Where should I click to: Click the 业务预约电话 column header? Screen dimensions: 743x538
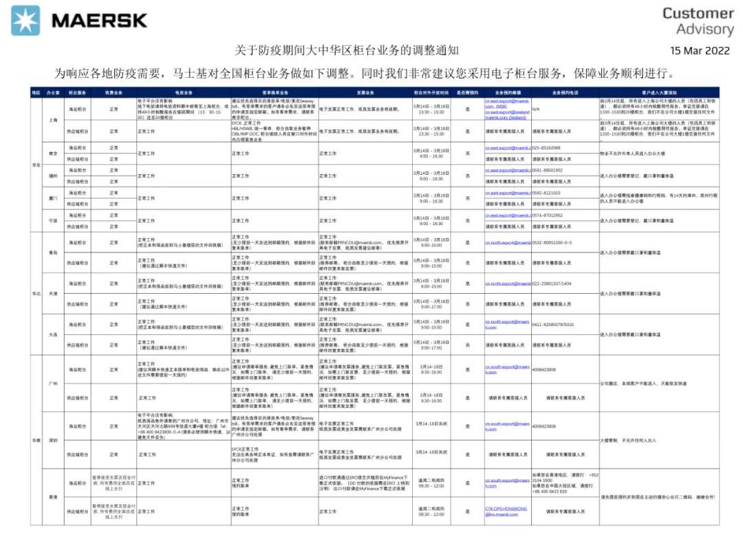point(565,92)
